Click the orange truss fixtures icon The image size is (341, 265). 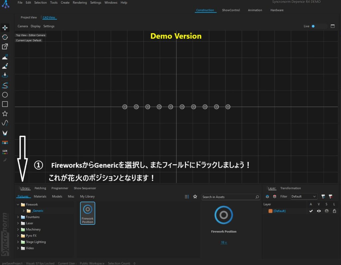5,143
